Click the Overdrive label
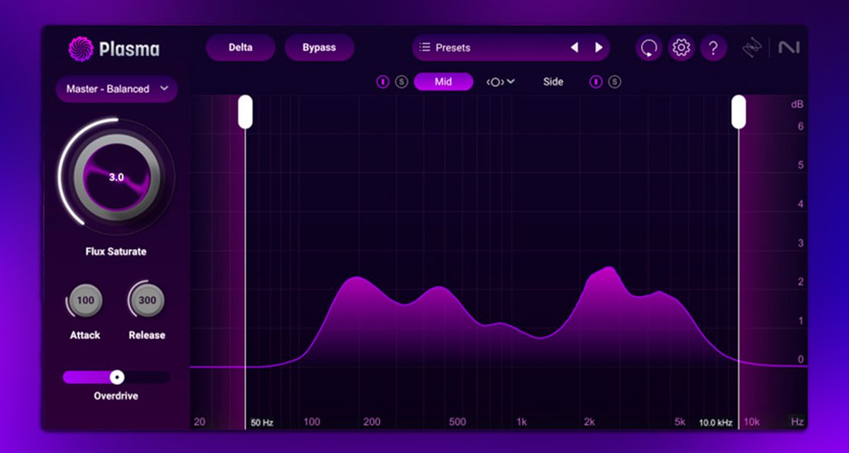This screenshot has width=849, height=453. coord(116,396)
